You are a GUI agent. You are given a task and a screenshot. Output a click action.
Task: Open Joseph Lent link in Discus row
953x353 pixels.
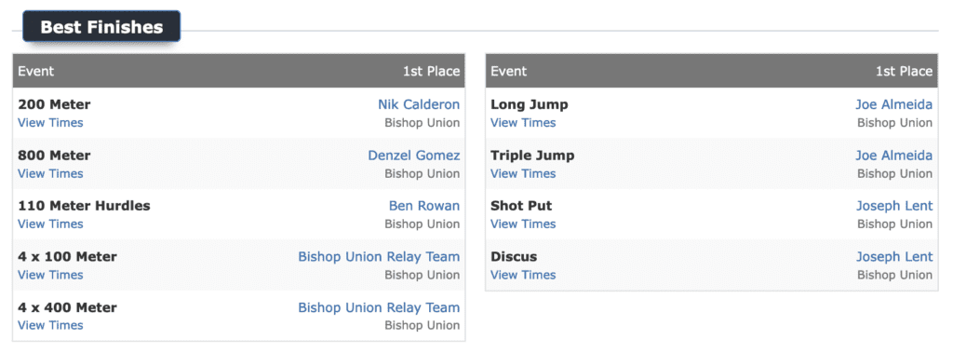pyautogui.click(x=894, y=257)
